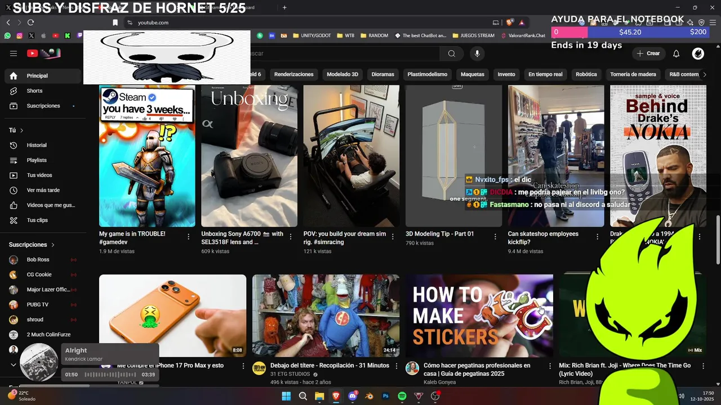Select the Renderizaciones chip
The height and width of the screenshot is (405, 721).
point(293,74)
